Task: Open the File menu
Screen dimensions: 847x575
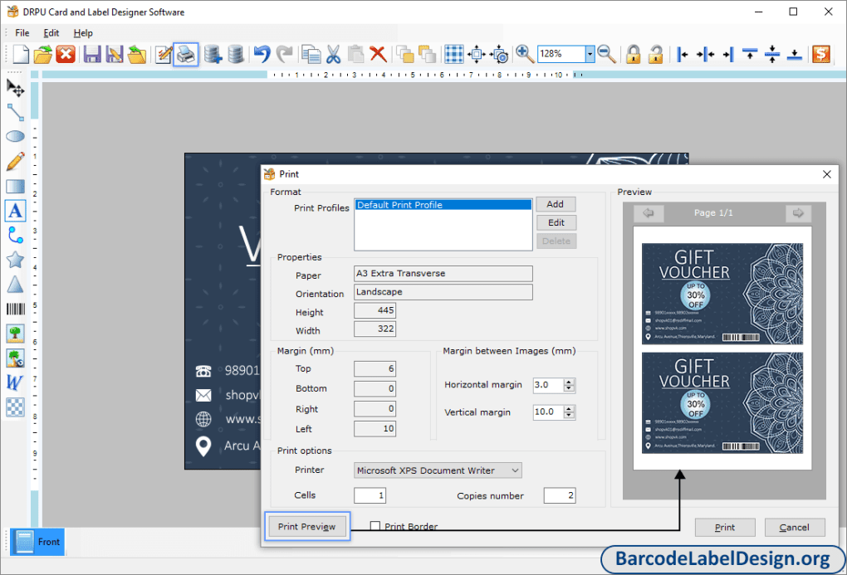Action: point(22,33)
